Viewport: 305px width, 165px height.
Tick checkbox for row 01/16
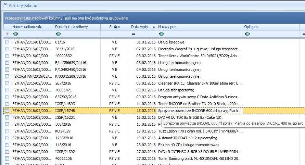(x=7, y=42)
